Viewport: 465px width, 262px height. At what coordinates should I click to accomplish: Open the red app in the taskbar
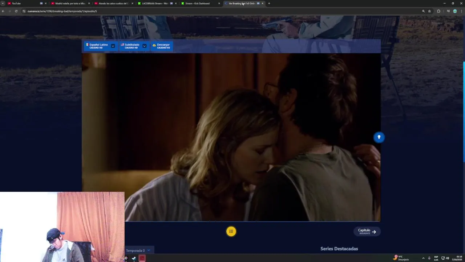click(x=142, y=258)
